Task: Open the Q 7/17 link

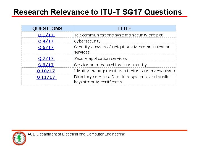Action: point(47,59)
